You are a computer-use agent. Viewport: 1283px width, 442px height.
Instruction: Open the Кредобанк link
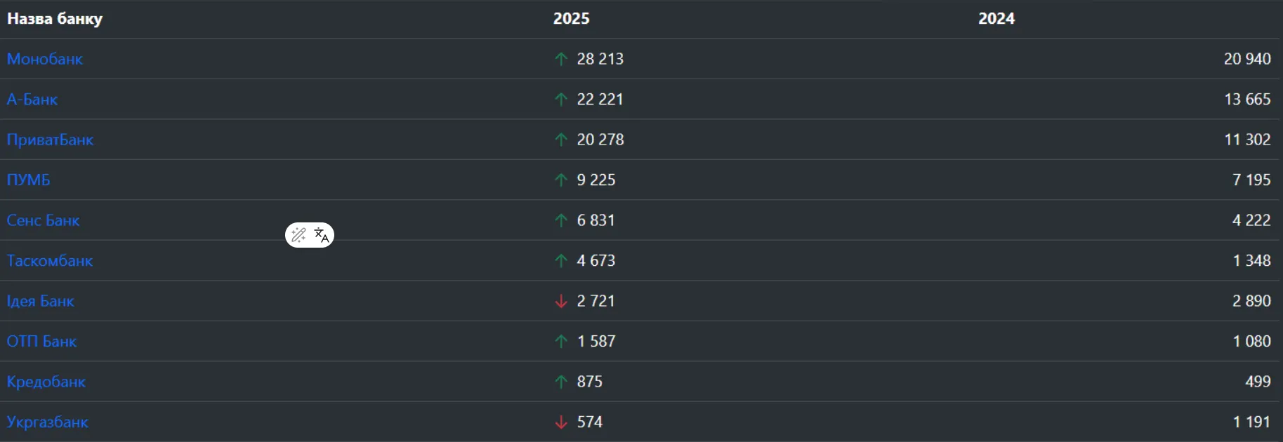click(46, 382)
